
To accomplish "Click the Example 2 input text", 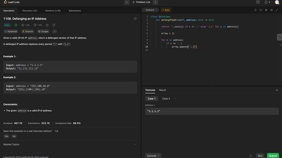I will point(28,86).
